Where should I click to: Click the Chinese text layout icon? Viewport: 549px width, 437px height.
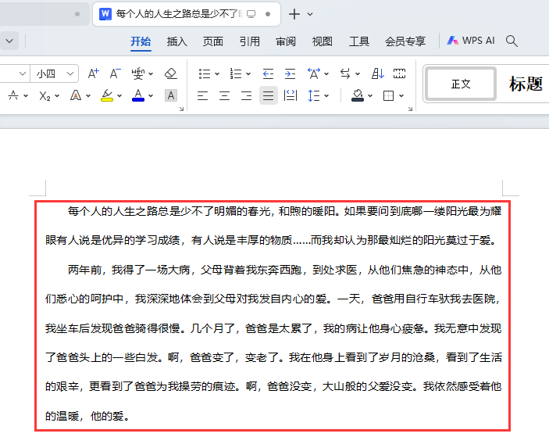[314, 73]
